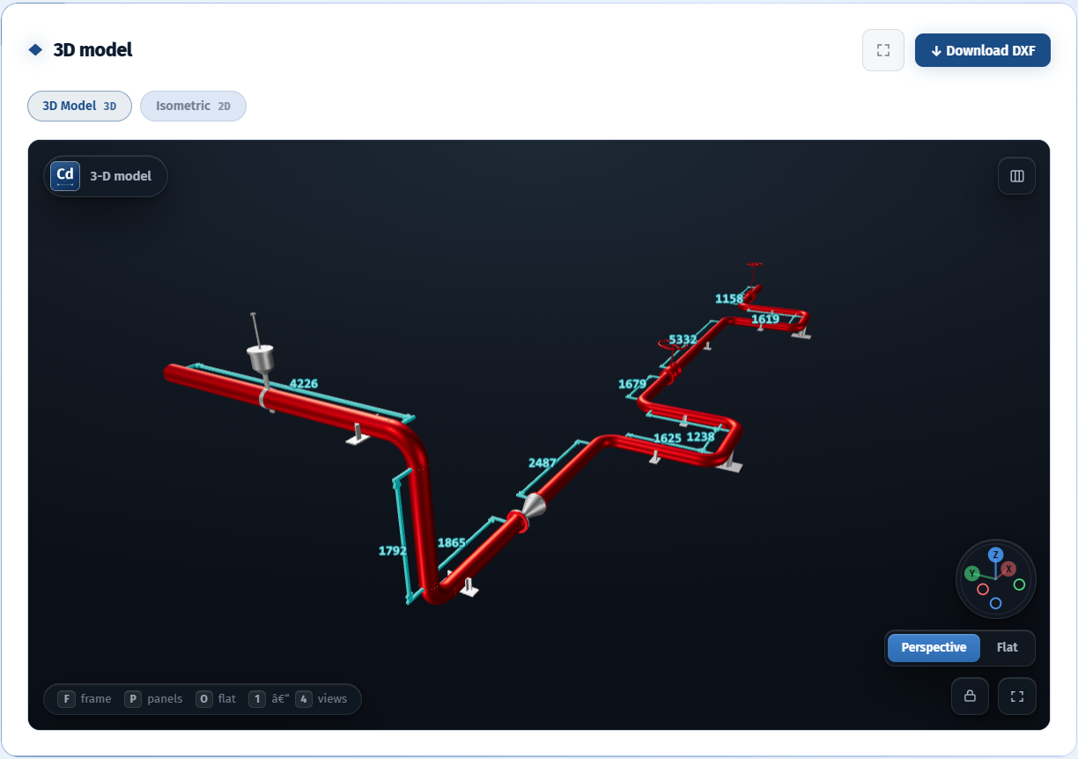1078x759 pixels.
Task: Click the 5332 dimension label
Action: (x=683, y=339)
